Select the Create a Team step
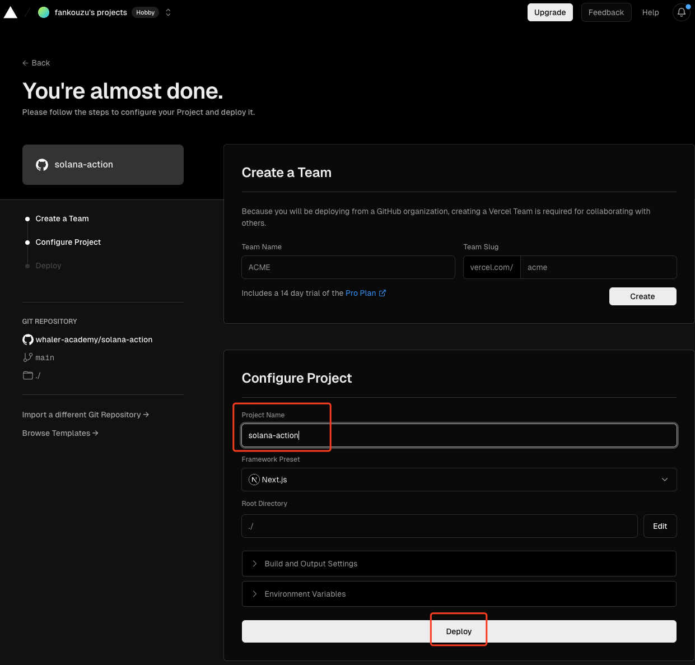This screenshot has height=665, width=695. [62, 218]
